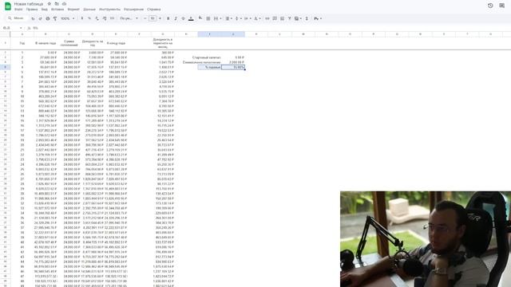This screenshot has height=287, width=511.
Task: Open the text color picker
Action: (191, 18)
